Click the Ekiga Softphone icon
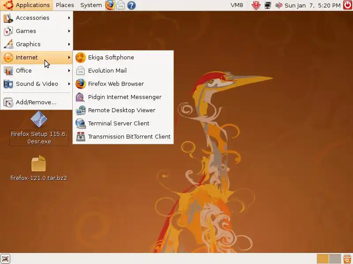The width and height of the screenshot is (353, 264). 81,58
